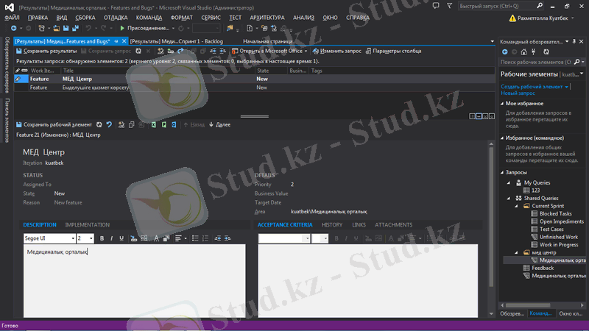This screenshot has width=589, height=331.
Task: Select the Work in Progress query
Action: (559, 245)
